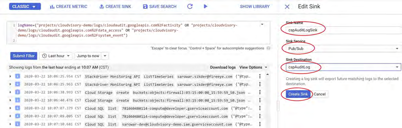Screen dimensions: 402x128
Task: Expand the 10:06:25.963 log entry
Action: click(x=11, y=84)
